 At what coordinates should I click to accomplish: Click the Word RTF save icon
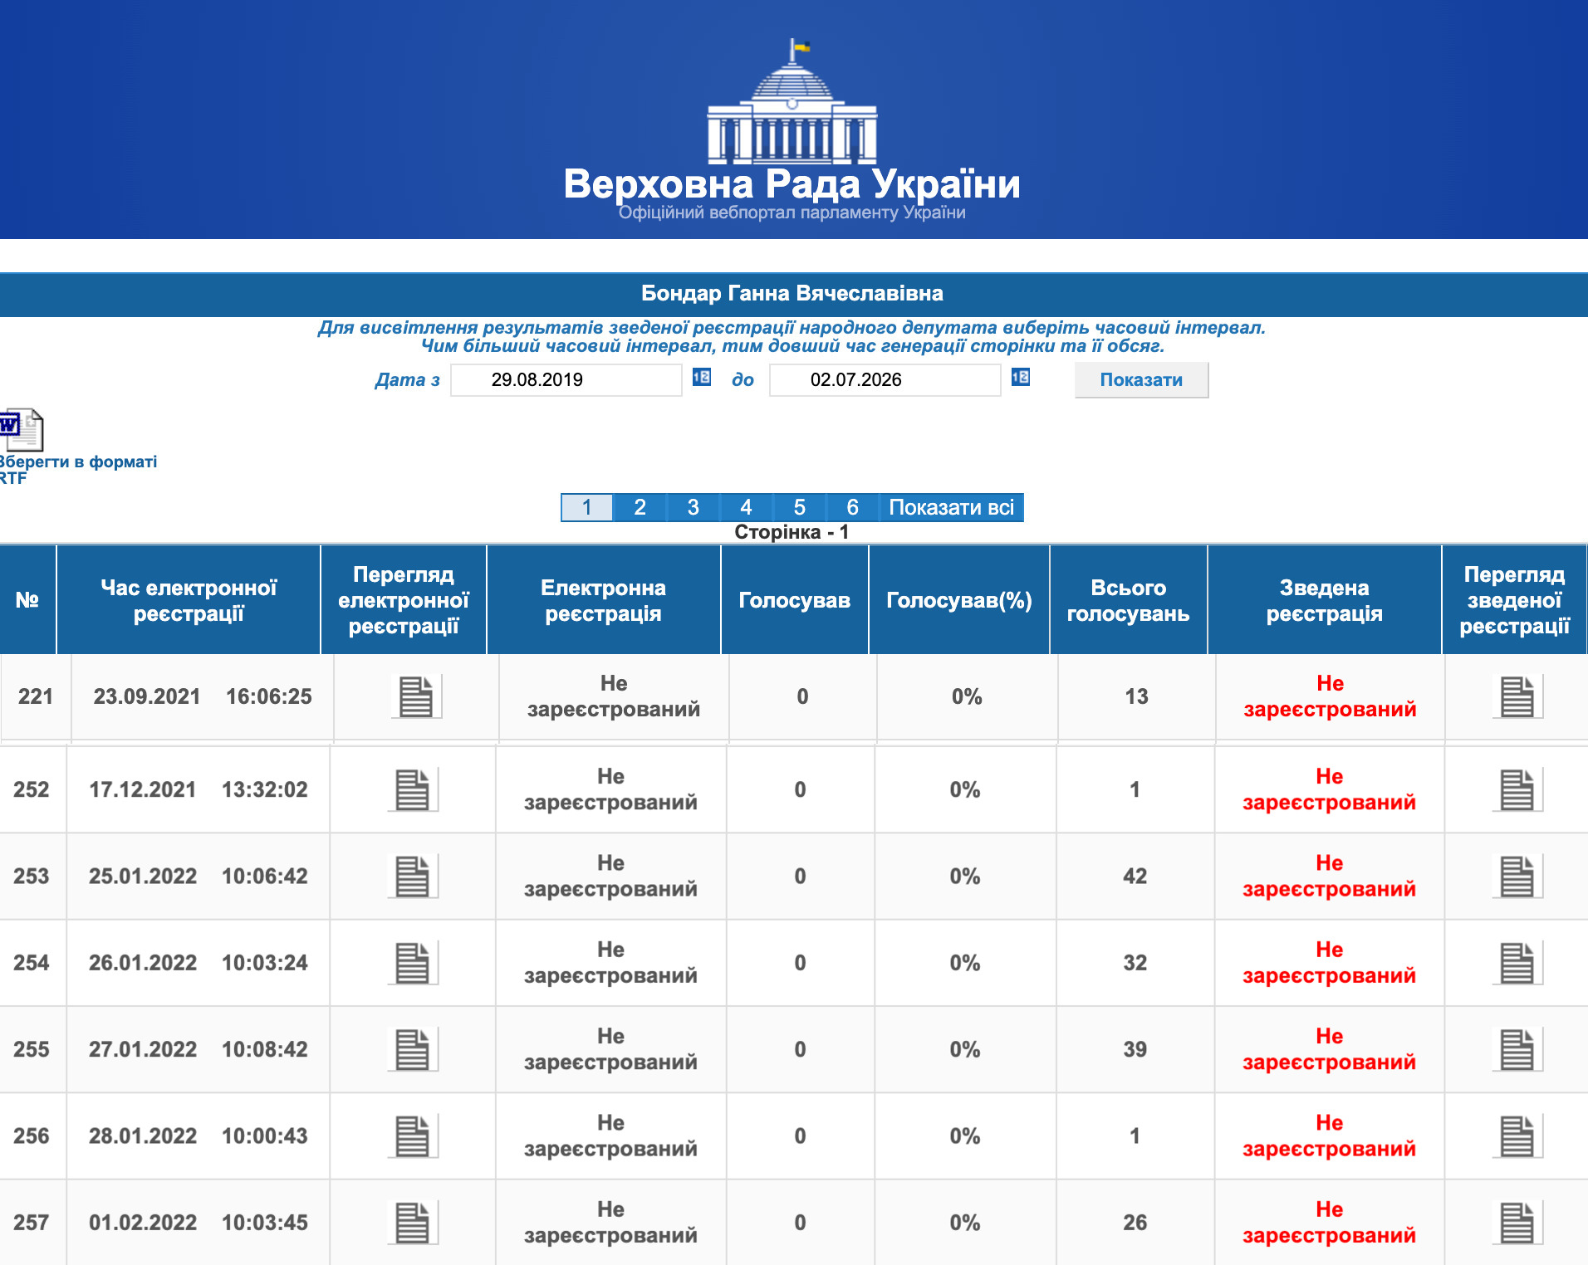click(21, 429)
